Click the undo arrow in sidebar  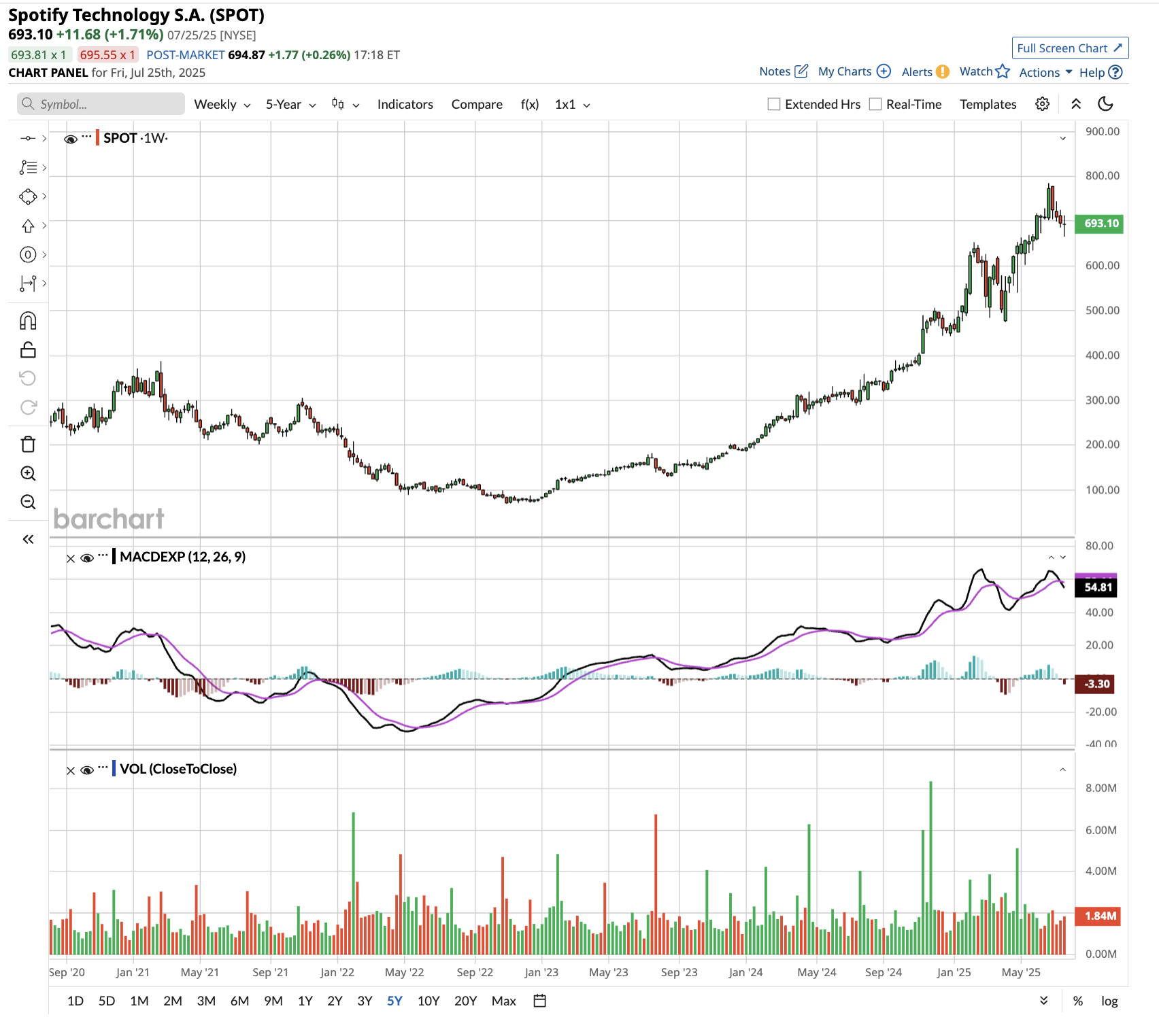28,378
